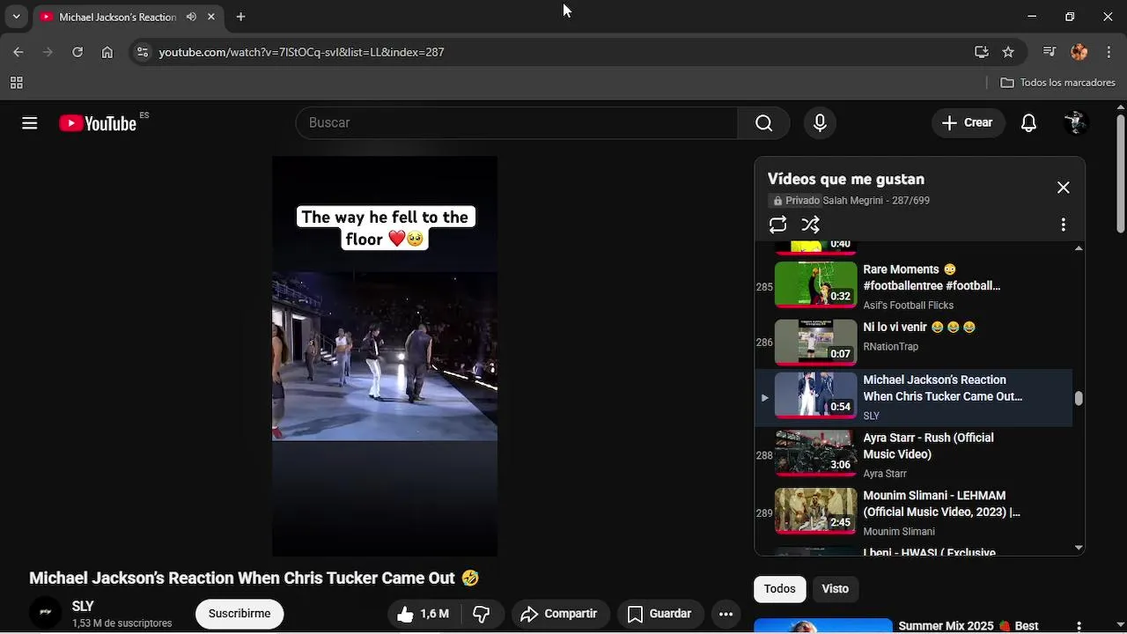This screenshot has height=634, width=1127.
Task: Open Asif's Football Flicks channel name
Action: 908,306
